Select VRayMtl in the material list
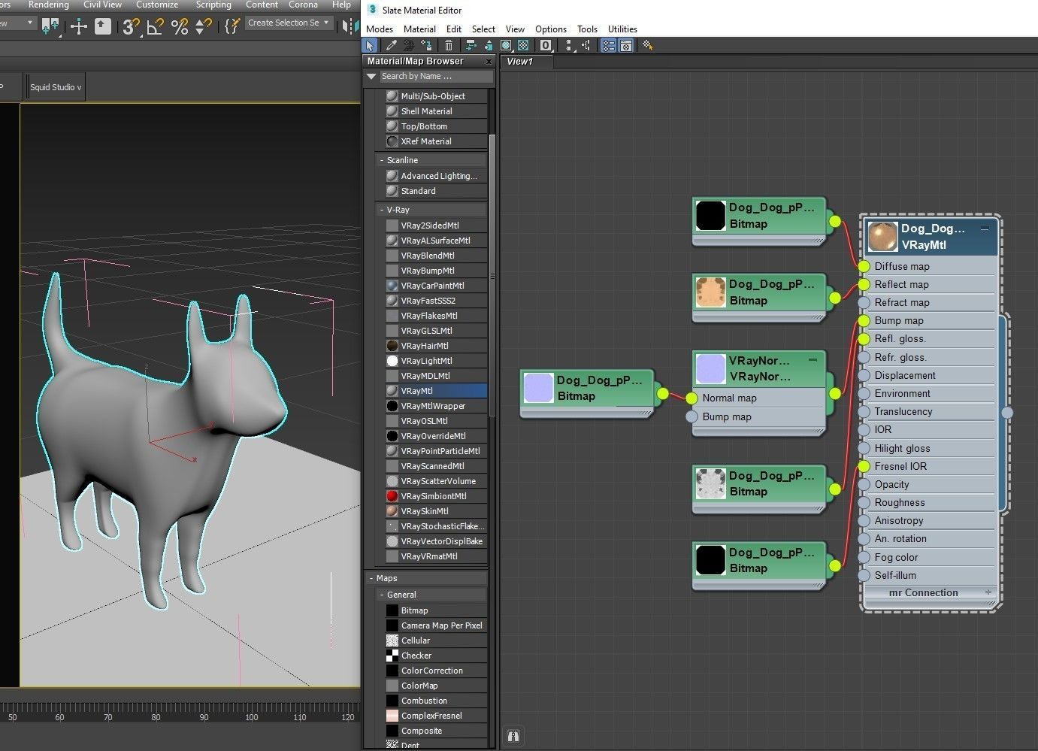This screenshot has width=1038, height=751. [436, 391]
